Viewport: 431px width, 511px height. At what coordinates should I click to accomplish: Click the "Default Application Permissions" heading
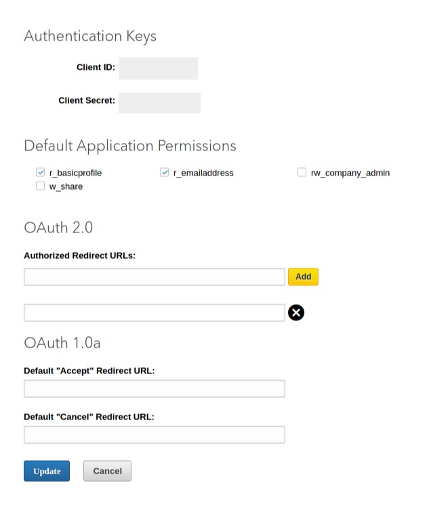(x=129, y=146)
